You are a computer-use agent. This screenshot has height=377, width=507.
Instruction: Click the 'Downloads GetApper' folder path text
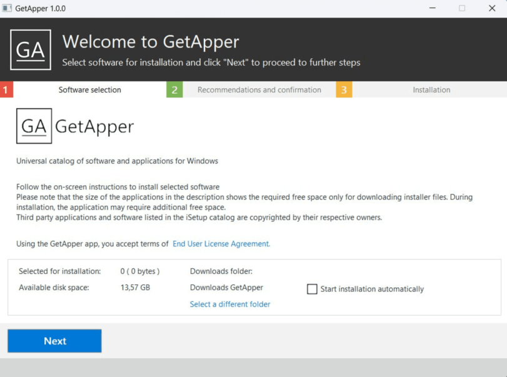click(x=226, y=288)
